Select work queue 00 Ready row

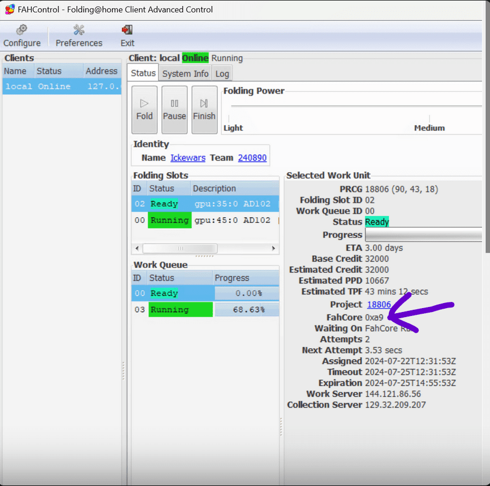[205, 293]
